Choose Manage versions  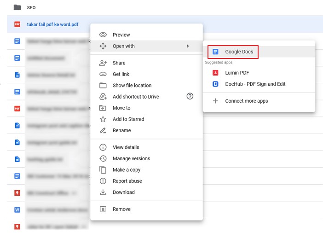146,158
